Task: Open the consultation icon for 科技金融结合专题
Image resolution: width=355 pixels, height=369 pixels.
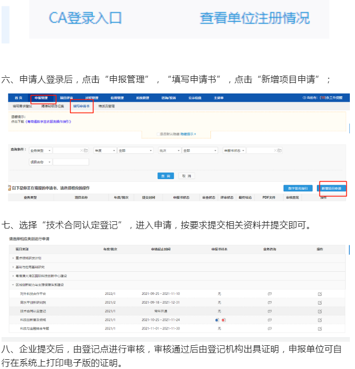Action: [269, 328]
